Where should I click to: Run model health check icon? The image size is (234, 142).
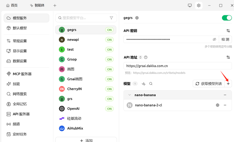pyautogui.click(x=143, y=84)
